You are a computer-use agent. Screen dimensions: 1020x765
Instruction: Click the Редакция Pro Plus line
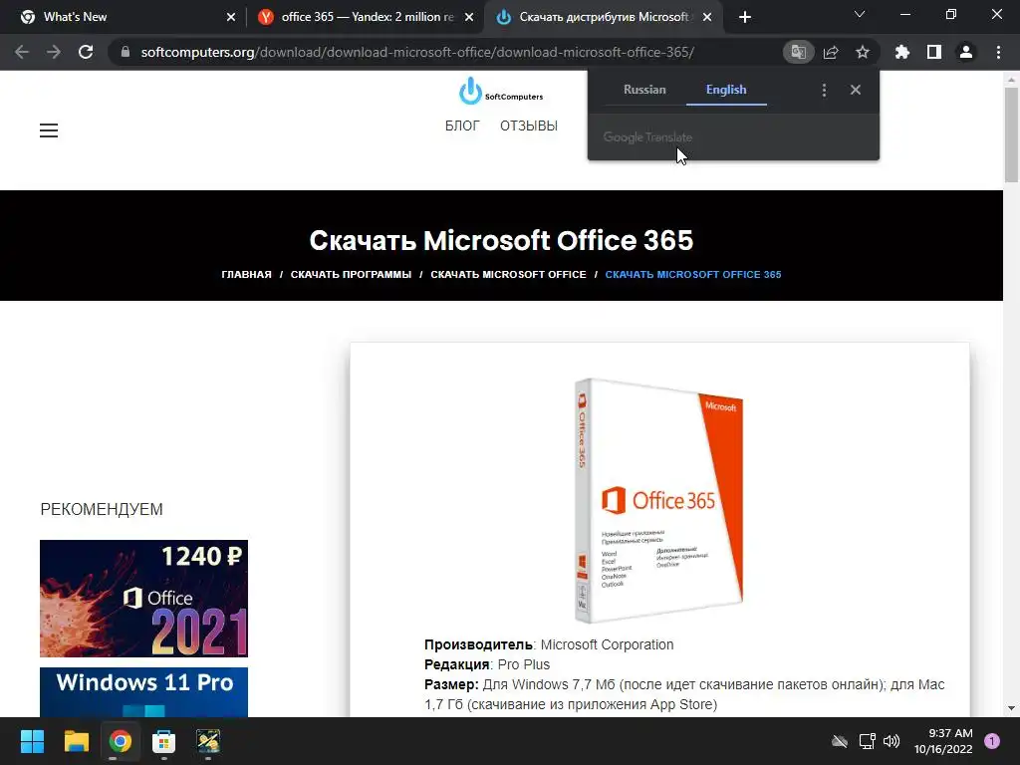point(487,664)
